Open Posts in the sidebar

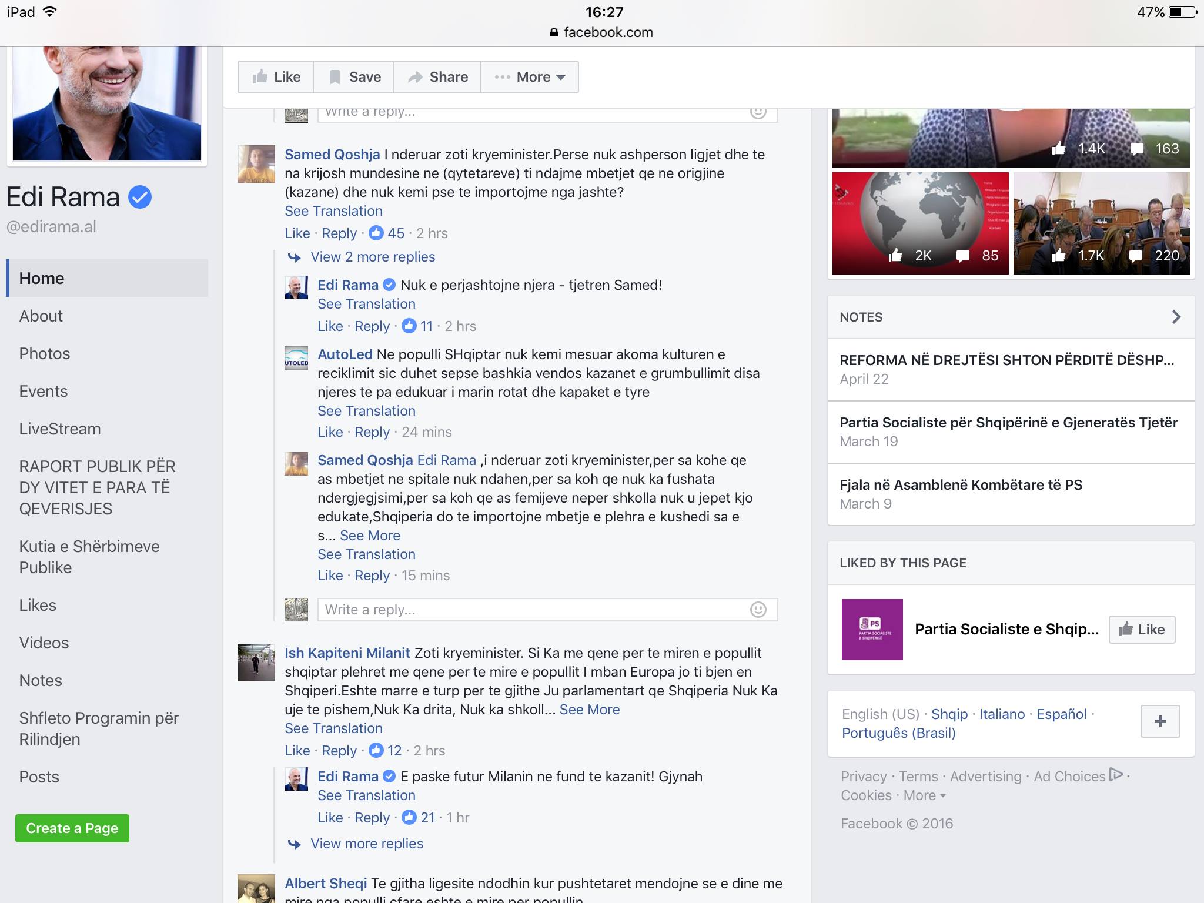point(39,777)
